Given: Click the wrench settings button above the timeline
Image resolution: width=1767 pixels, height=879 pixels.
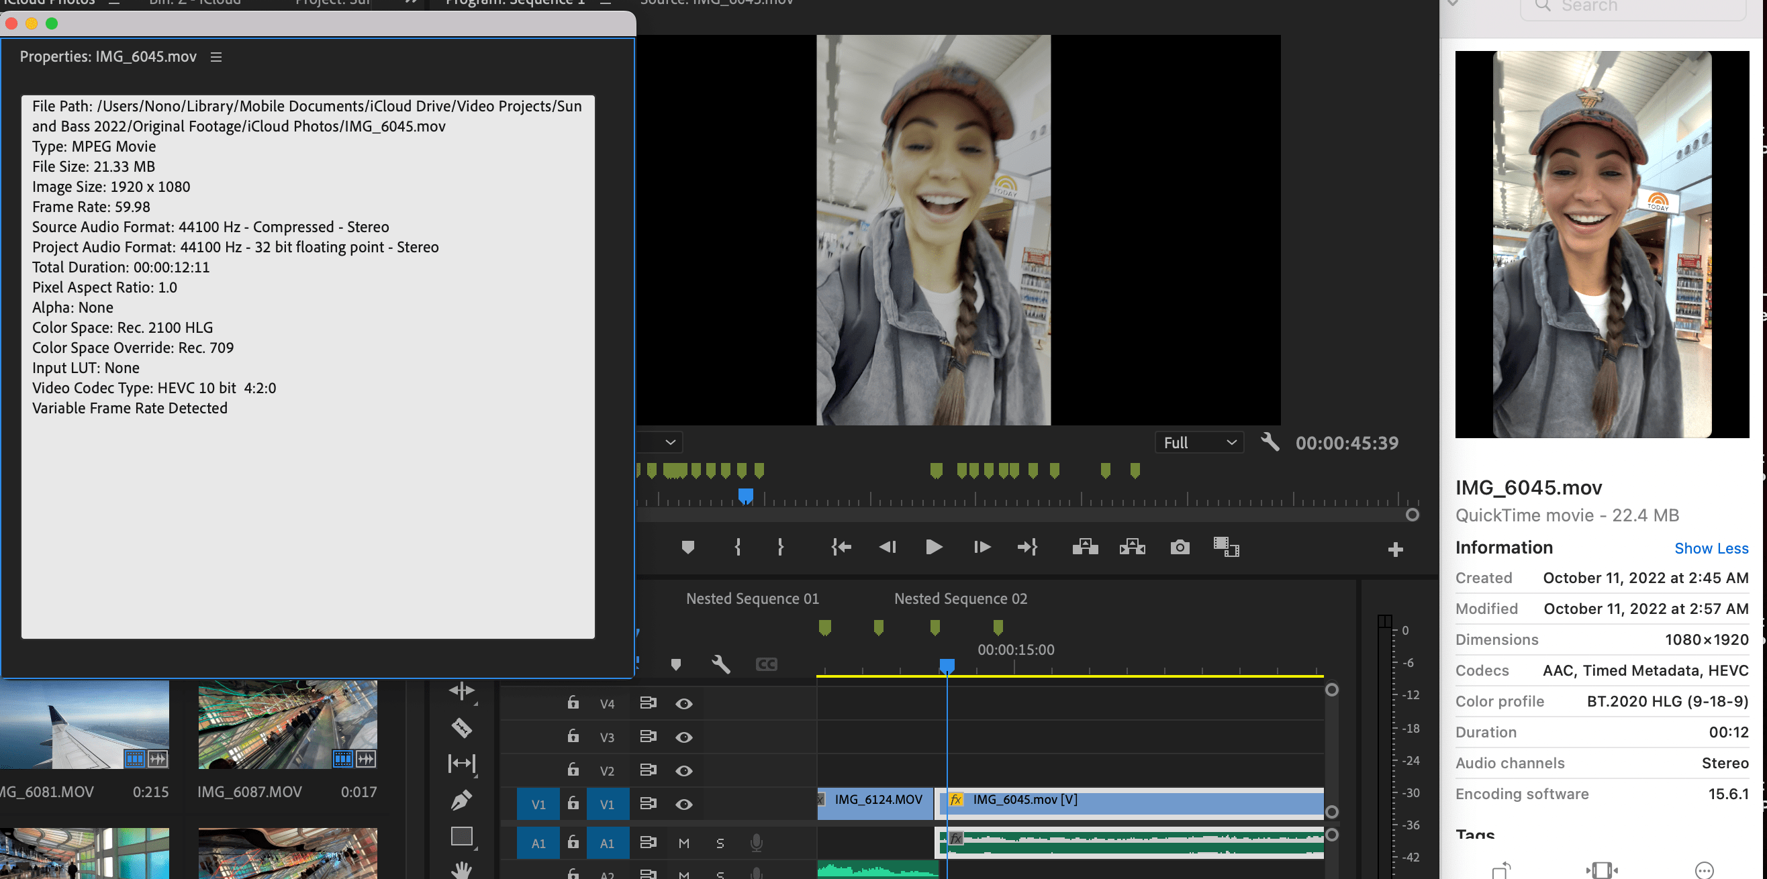Looking at the screenshot, I should (720, 664).
